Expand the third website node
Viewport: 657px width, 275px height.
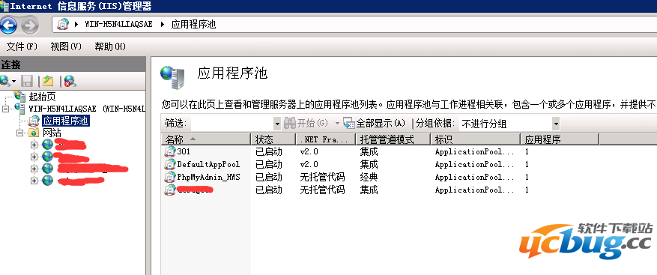pos(34,169)
